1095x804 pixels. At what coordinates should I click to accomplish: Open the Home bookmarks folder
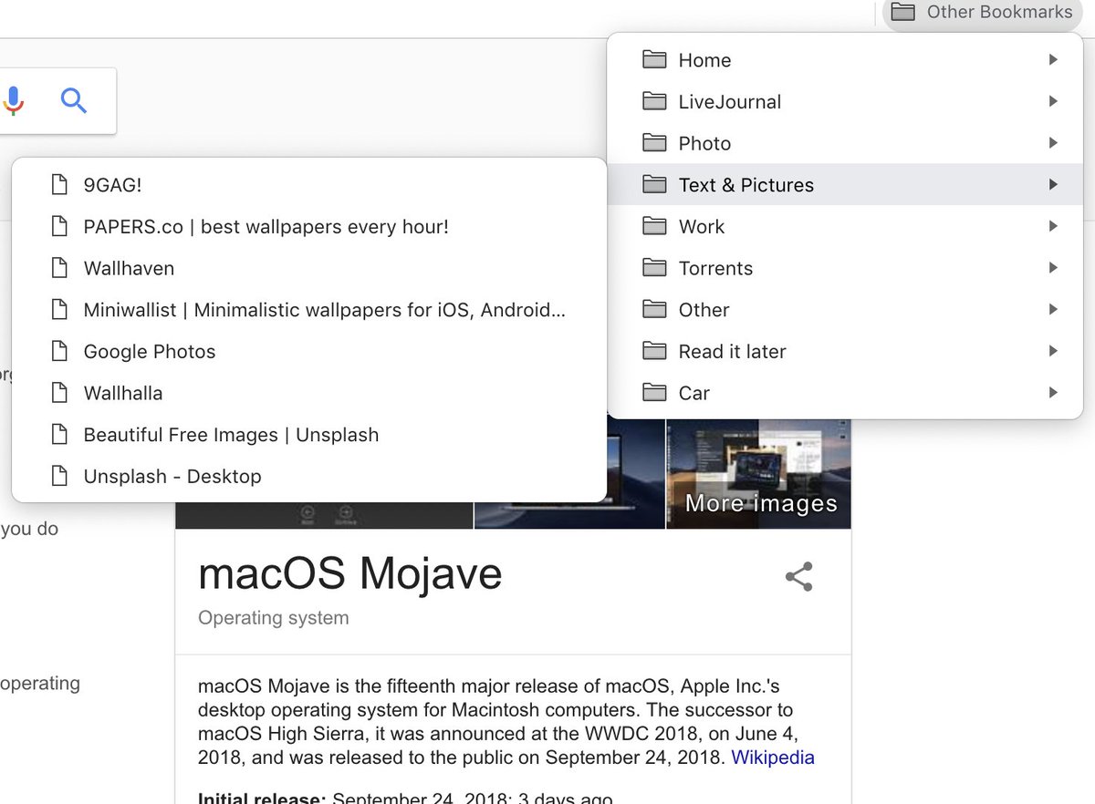[845, 60]
